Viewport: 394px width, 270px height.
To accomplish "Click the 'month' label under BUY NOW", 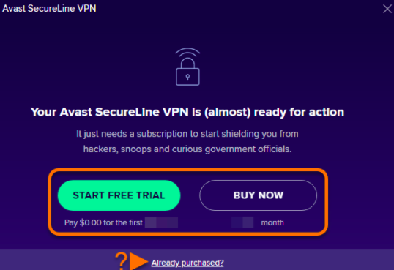I will (272, 222).
